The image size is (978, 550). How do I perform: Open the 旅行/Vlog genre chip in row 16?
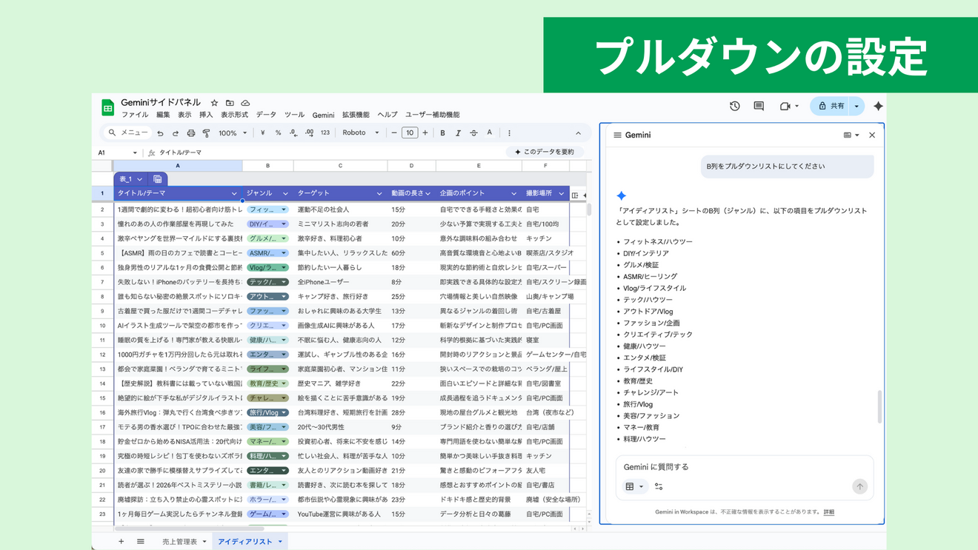tap(267, 413)
